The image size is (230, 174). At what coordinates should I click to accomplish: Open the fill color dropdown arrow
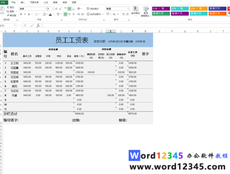pos(47,14)
